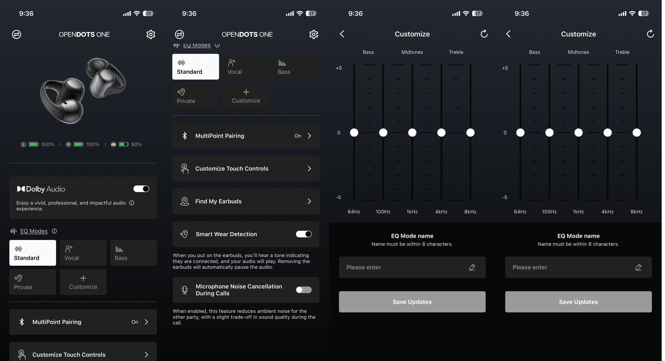
Task: Tap info icon beside Dolby Audio description
Action: pyautogui.click(x=132, y=203)
